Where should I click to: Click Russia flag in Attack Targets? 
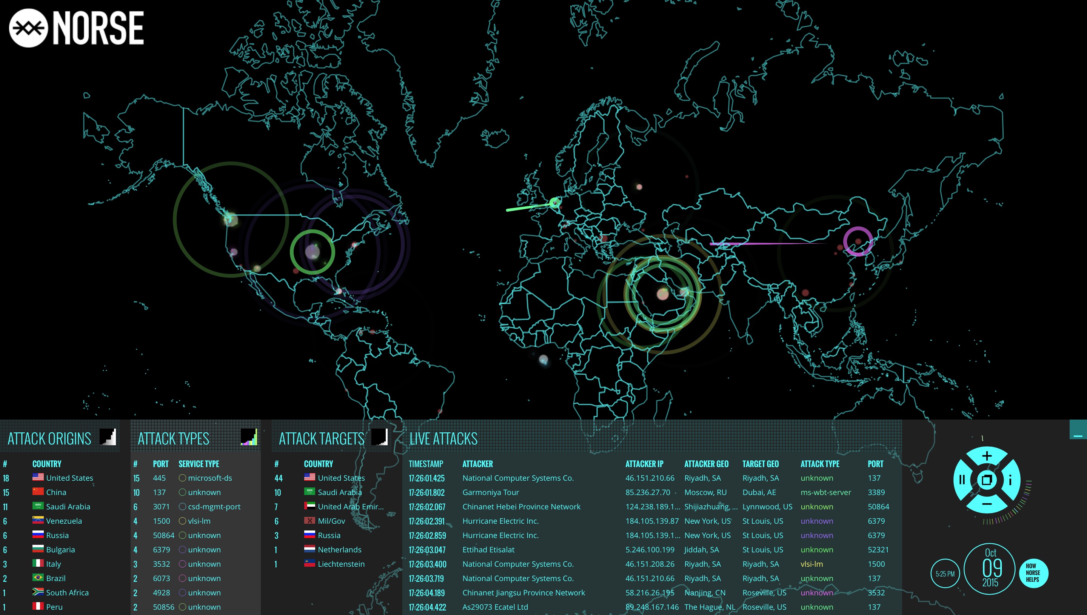(x=309, y=535)
